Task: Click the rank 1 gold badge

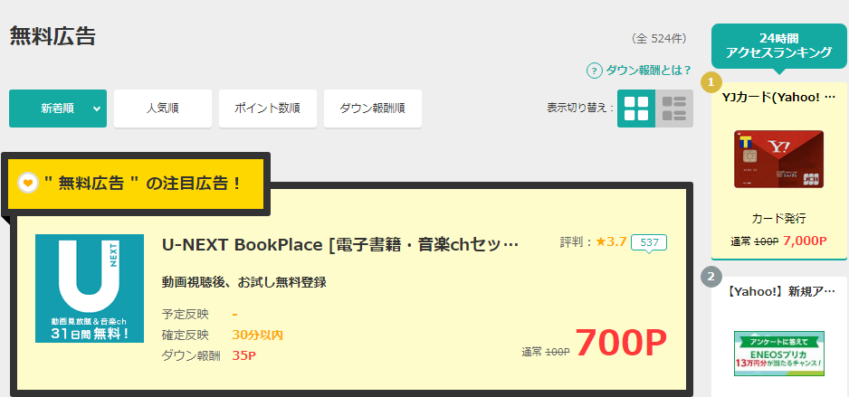Action: click(x=711, y=83)
